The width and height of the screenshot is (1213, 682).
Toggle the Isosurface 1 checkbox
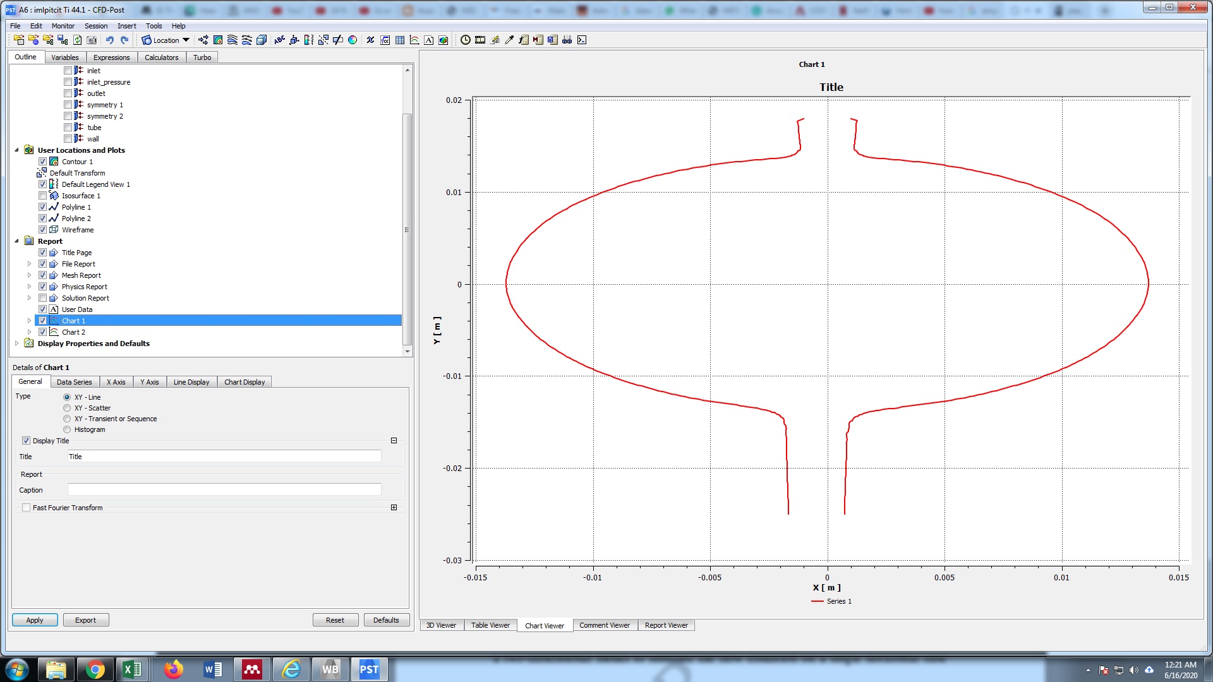tap(43, 196)
